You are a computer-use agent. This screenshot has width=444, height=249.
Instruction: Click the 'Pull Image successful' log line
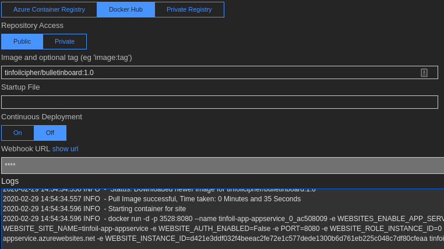(151, 199)
